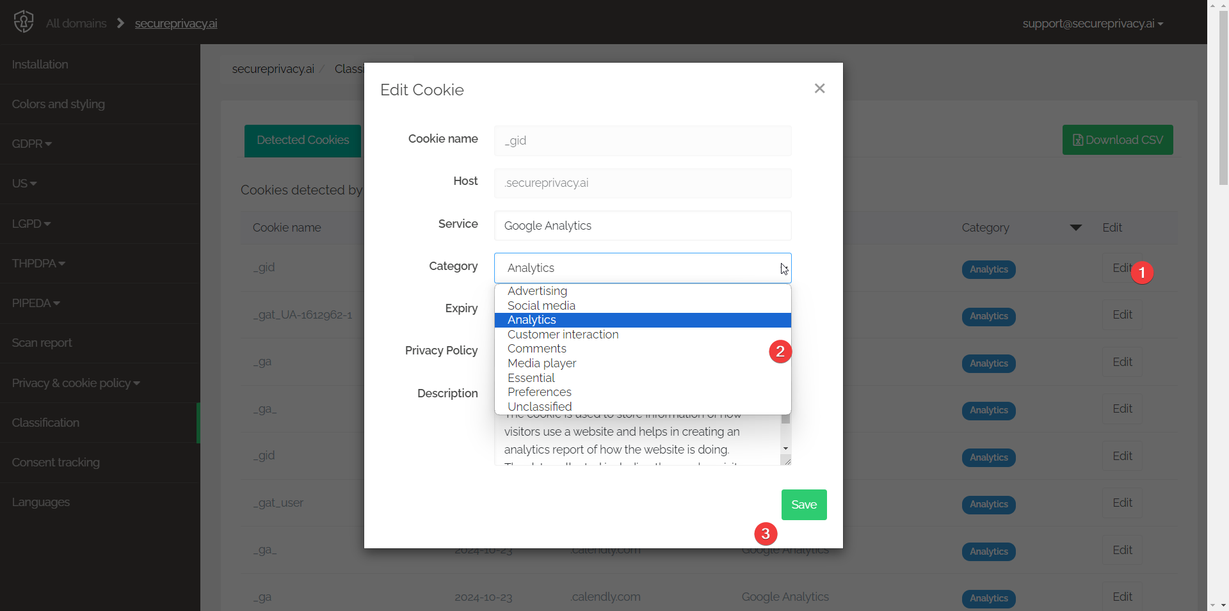Screen dimensions: 1229x611
Task: Edit the _gat_user cookie row
Action: tap(1122, 503)
